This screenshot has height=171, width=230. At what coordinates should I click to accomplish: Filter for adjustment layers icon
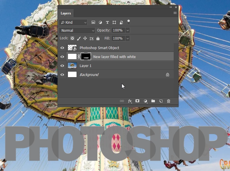[100, 22]
